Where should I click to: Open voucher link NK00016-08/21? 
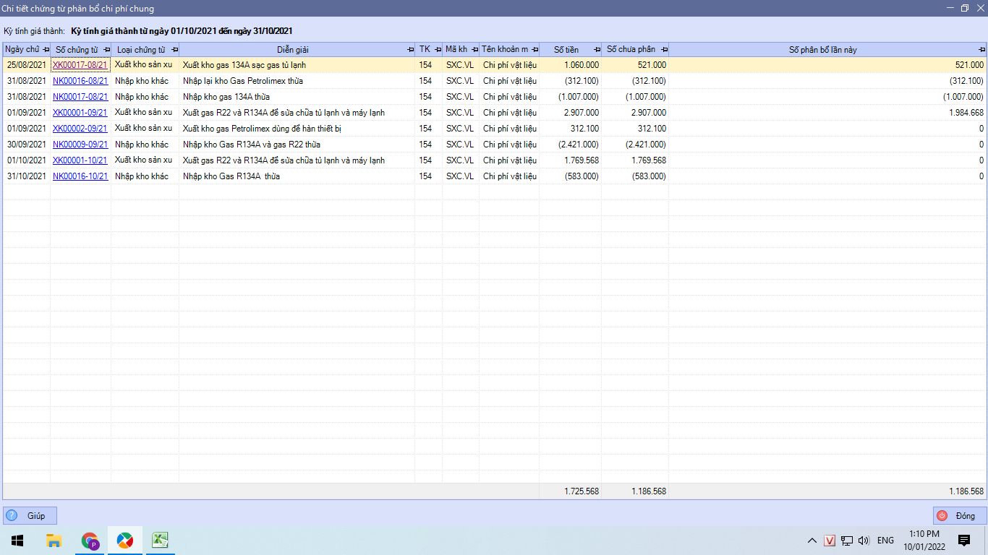pyautogui.click(x=80, y=81)
